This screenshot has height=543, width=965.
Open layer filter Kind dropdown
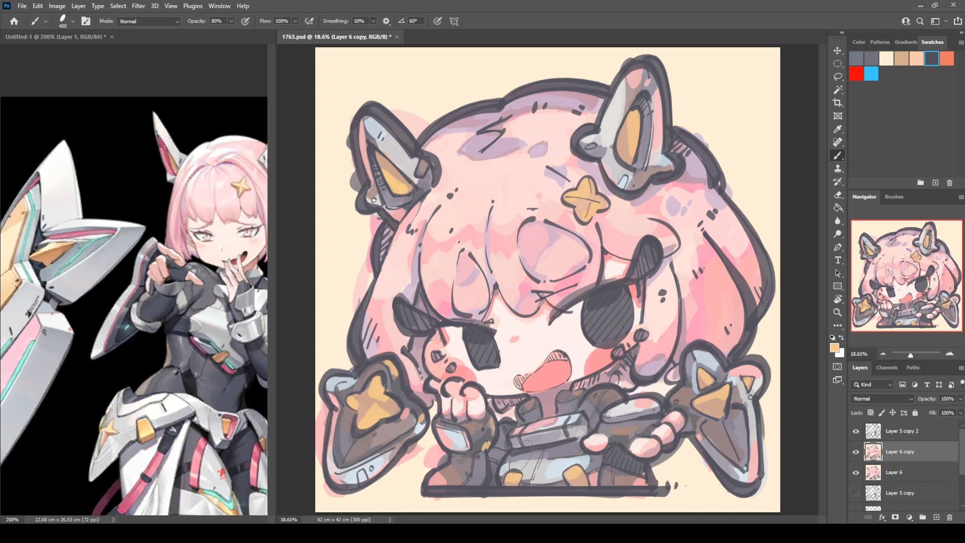click(x=873, y=385)
